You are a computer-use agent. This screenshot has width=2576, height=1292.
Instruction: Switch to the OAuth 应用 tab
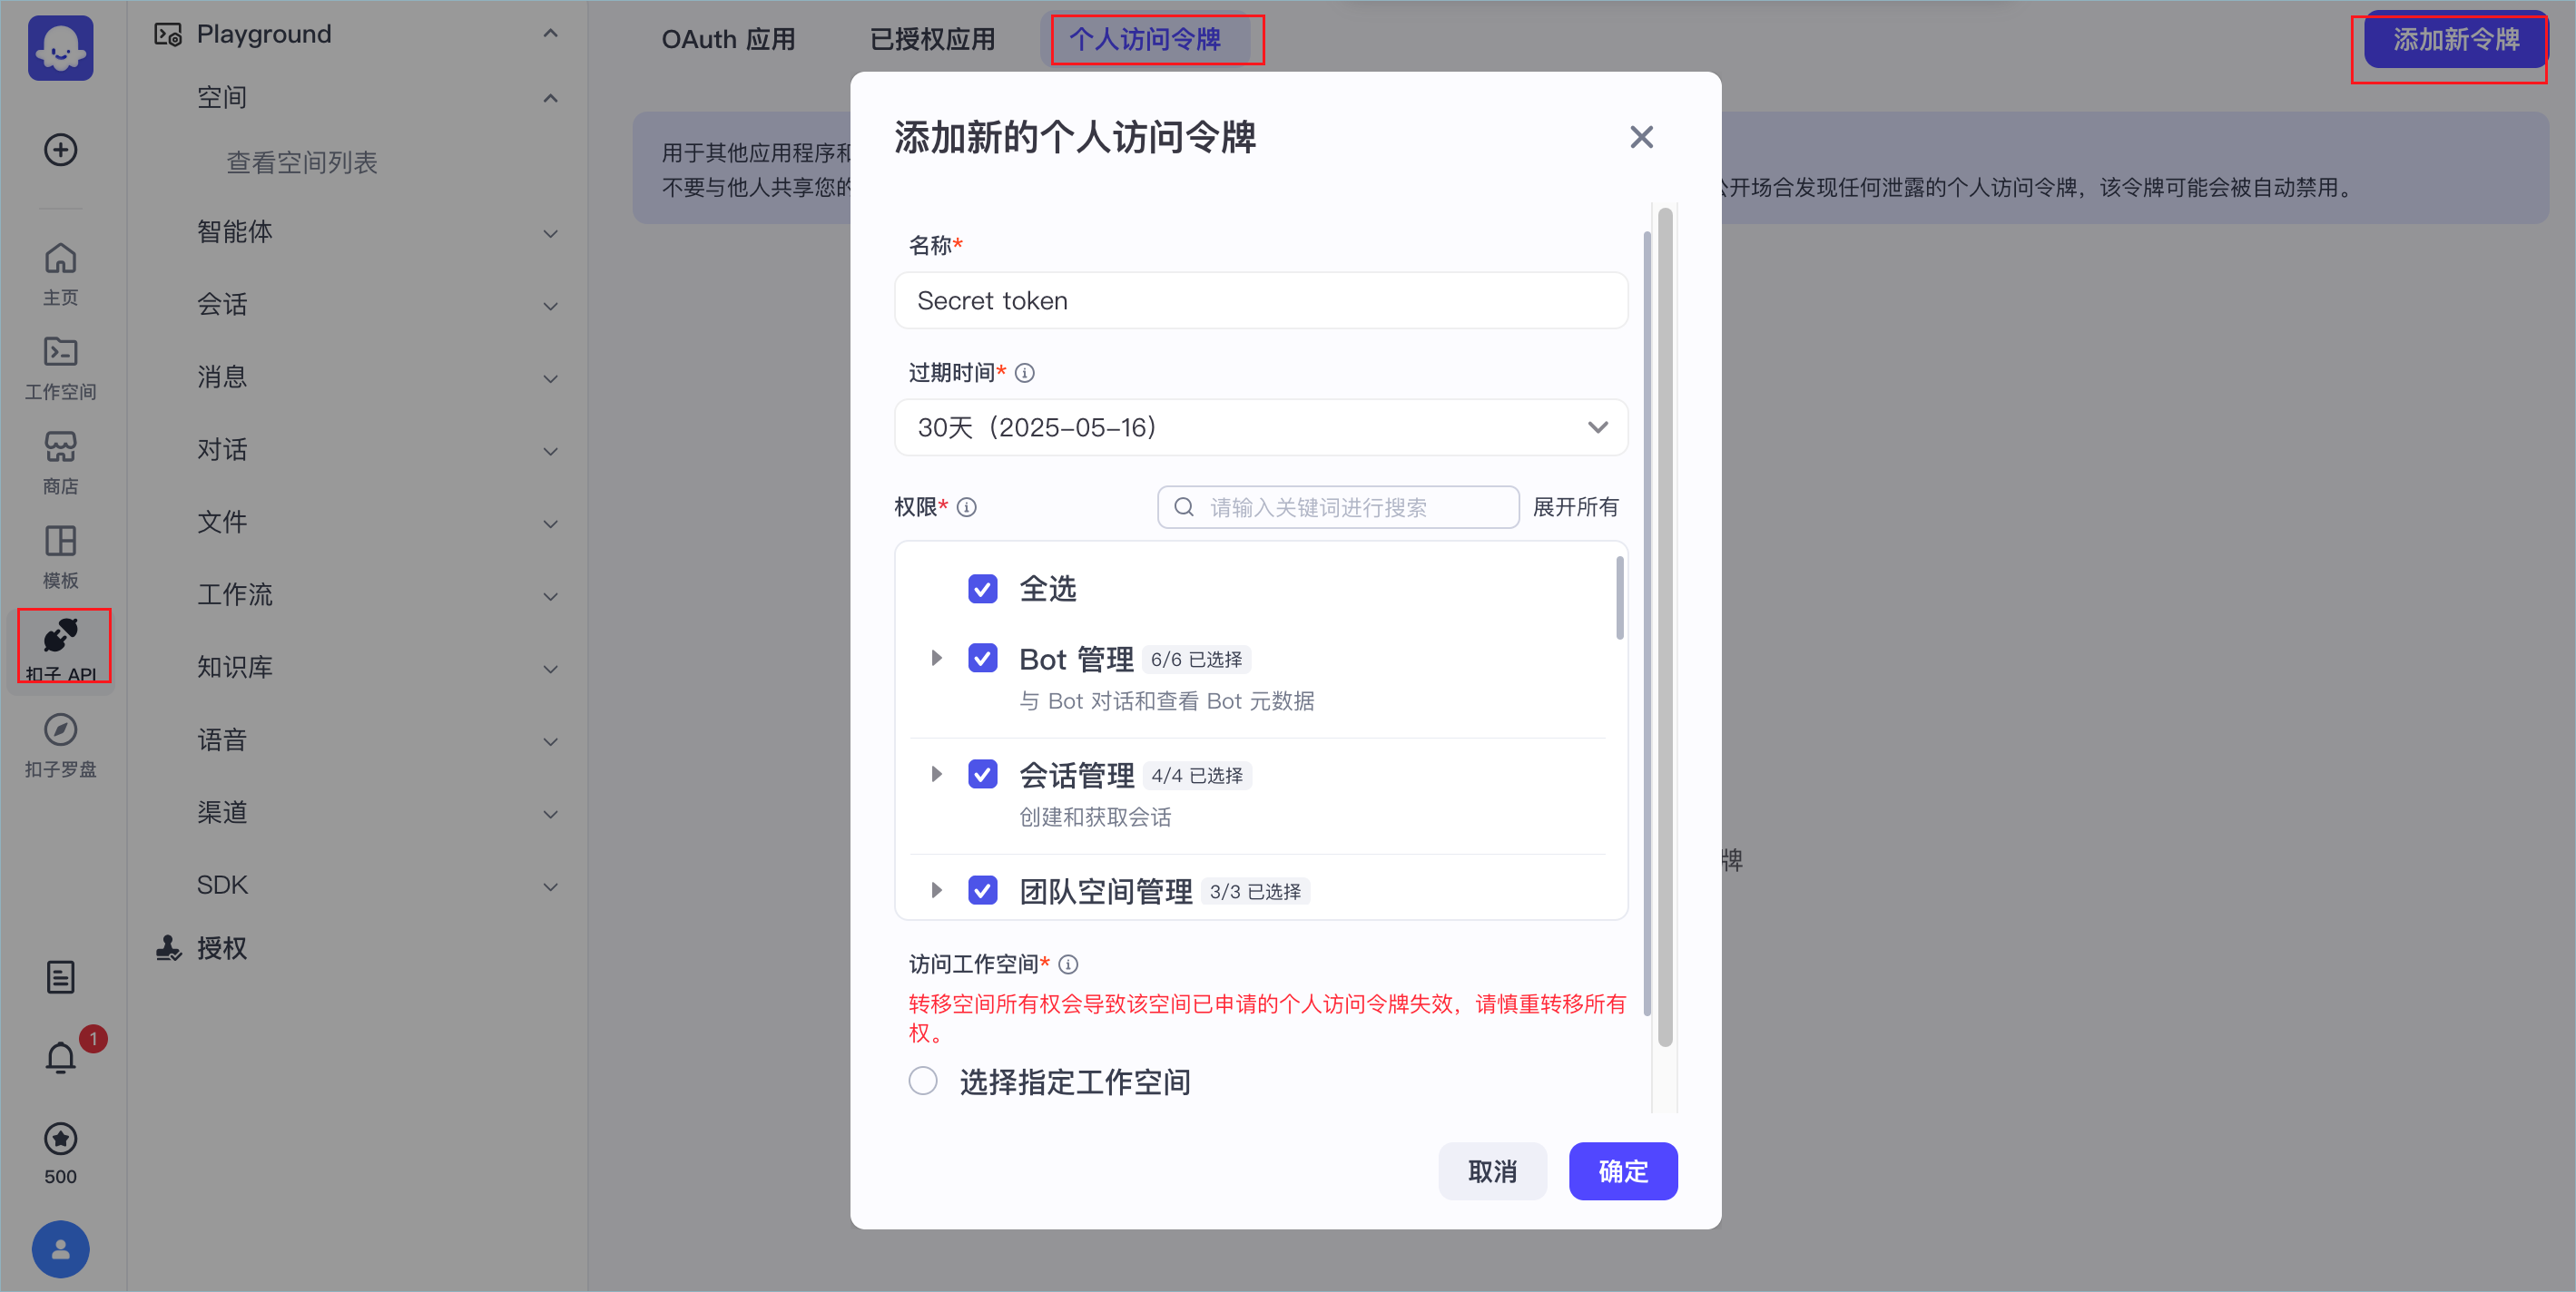[728, 39]
